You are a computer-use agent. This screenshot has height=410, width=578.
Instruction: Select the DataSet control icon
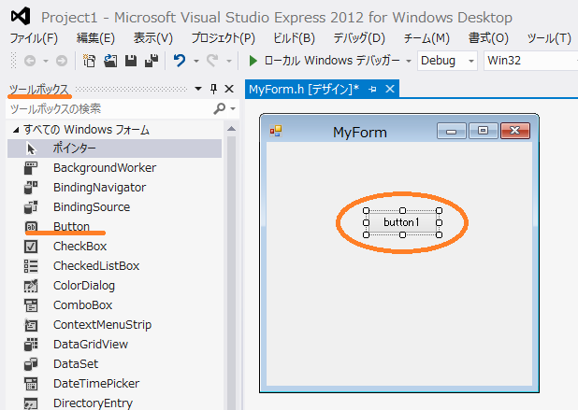[x=31, y=364]
